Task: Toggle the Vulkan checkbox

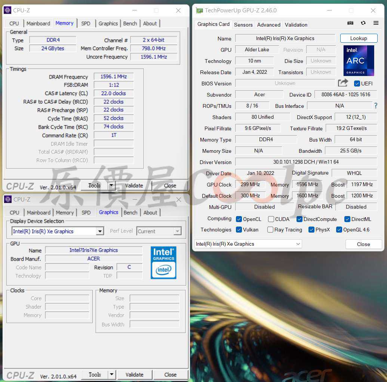Action: [x=239, y=230]
